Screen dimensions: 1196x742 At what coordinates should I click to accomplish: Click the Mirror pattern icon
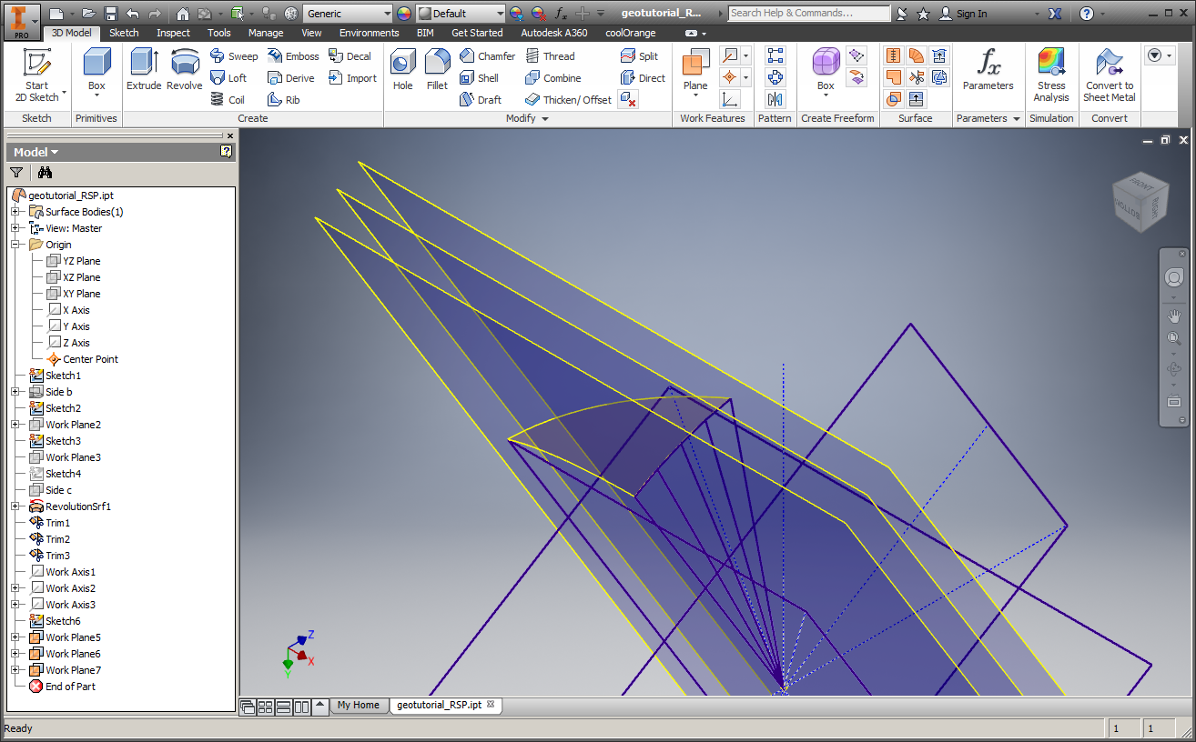(x=775, y=100)
